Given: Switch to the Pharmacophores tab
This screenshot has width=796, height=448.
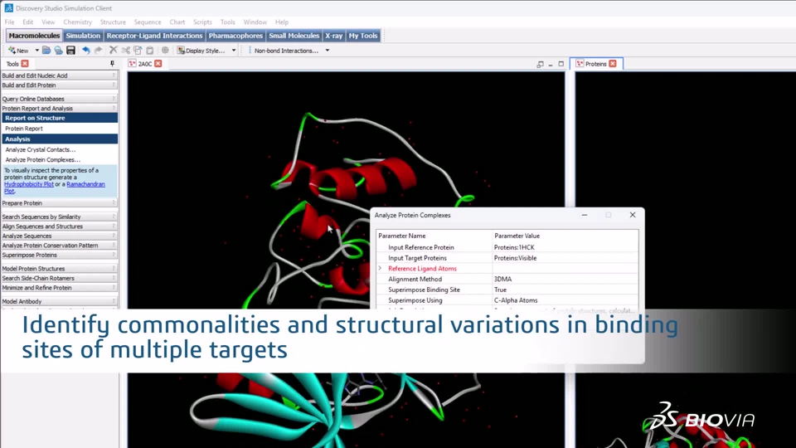Looking at the screenshot, I should tap(235, 36).
